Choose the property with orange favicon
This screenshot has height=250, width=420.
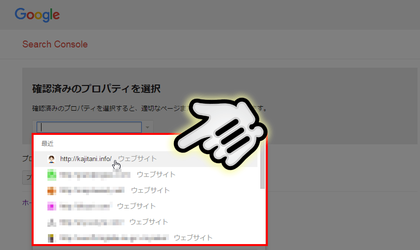[x=146, y=191]
